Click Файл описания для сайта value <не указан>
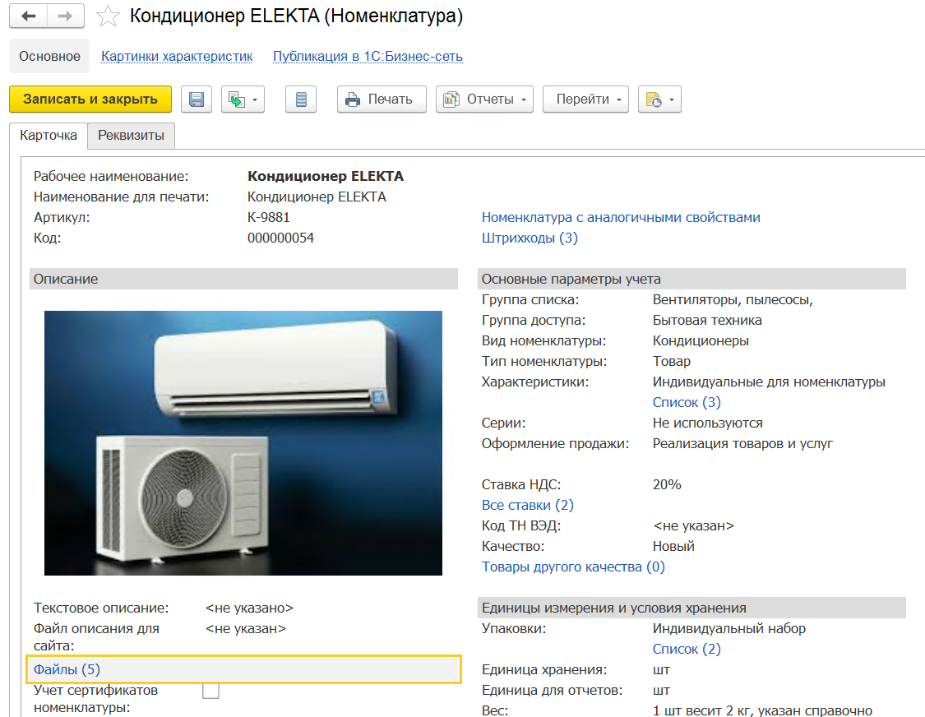This screenshot has width=925, height=717. pyautogui.click(x=245, y=628)
